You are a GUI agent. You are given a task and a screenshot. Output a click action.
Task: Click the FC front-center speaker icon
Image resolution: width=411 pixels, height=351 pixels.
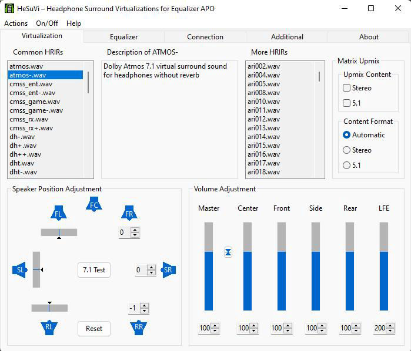coord(94,204)
